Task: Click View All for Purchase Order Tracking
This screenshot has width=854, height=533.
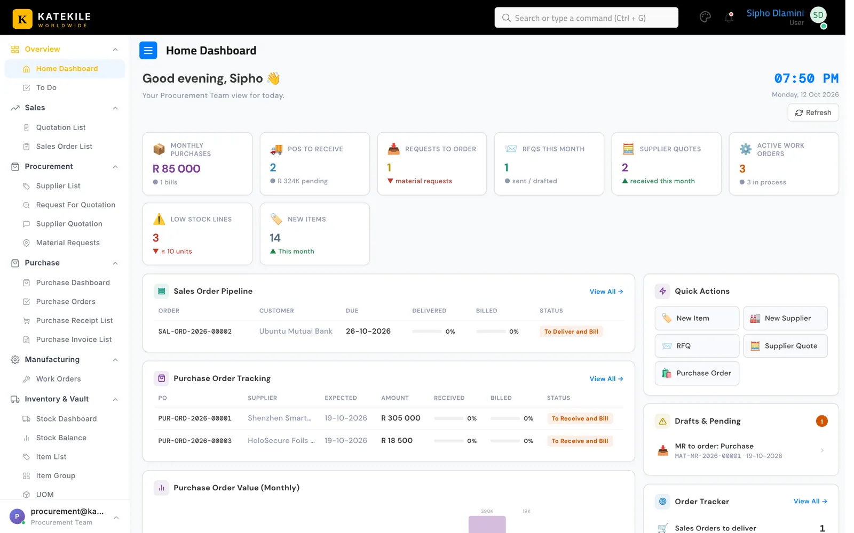Action: point(606,379)
